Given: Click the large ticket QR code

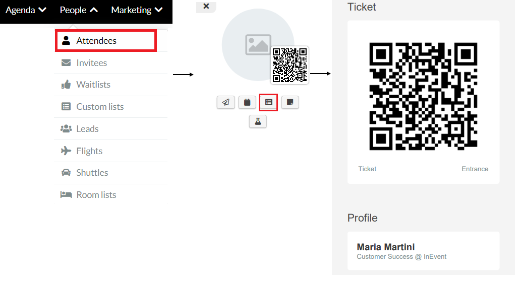Looking at the screenshot, I should (x=424, y=96).
